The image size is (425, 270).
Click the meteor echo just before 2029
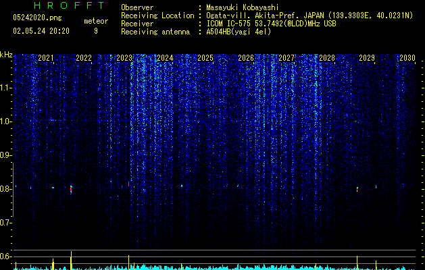click(x=357, y=189)
